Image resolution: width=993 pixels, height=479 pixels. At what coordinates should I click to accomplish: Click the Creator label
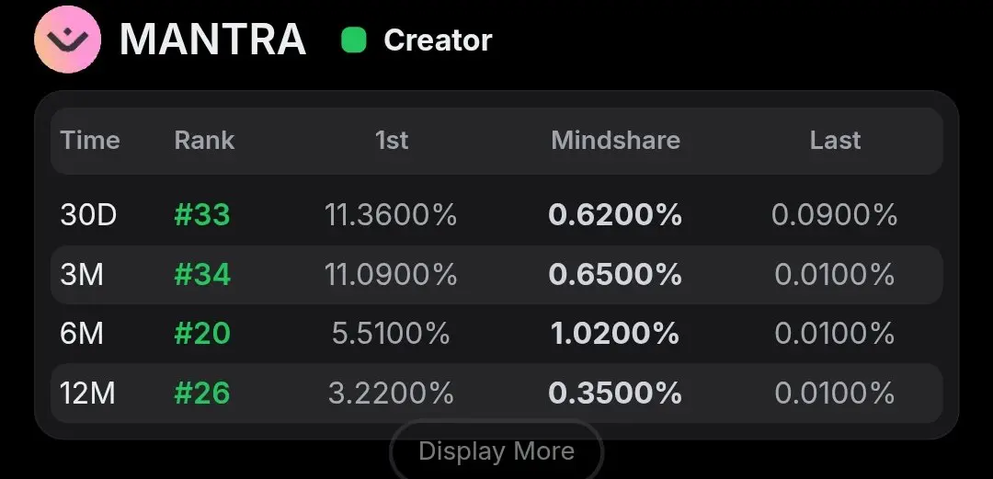(438, 40)
